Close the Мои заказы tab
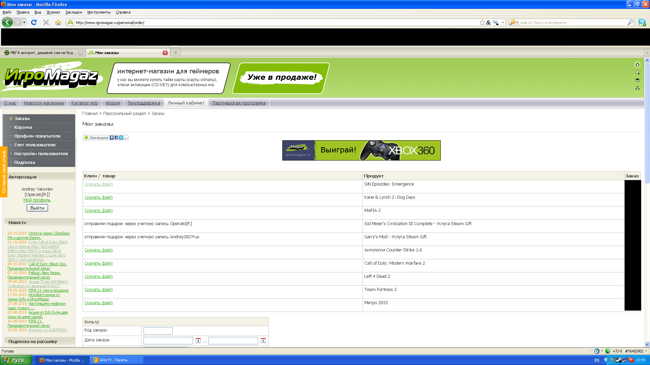650x365 pixels. [165, 53]
